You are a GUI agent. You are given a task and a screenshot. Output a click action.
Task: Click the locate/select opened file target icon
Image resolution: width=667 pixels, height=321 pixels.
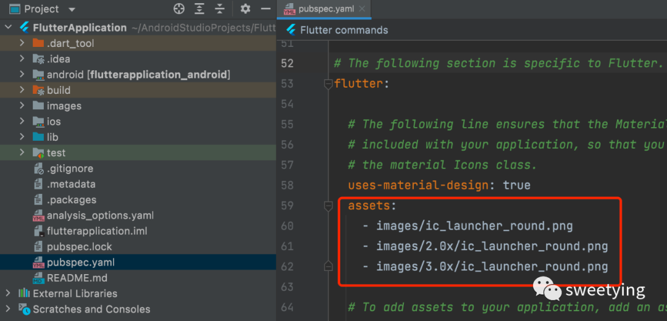(x=179, y=9)
